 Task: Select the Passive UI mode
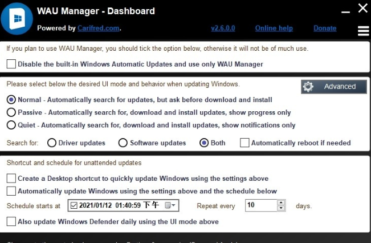coord(11,112)
